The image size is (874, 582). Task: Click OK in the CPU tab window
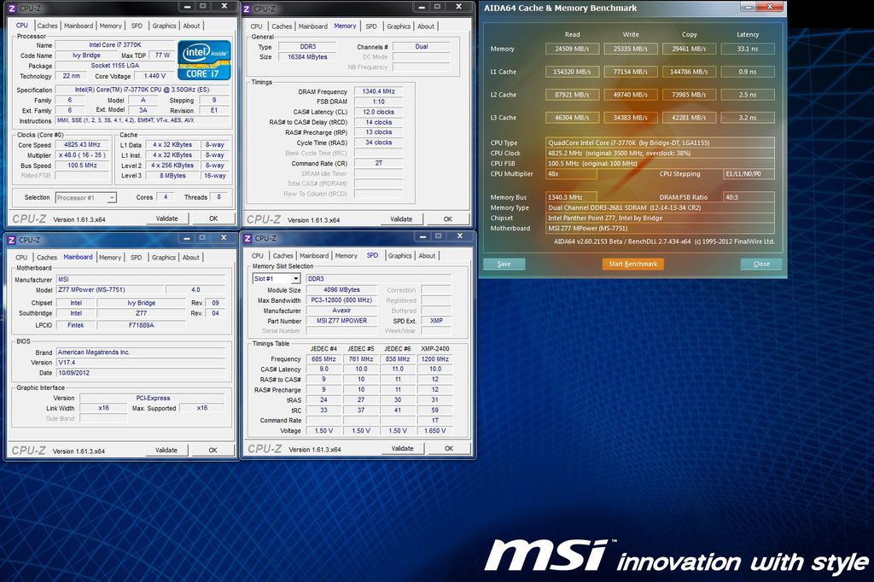coord(213,218)
